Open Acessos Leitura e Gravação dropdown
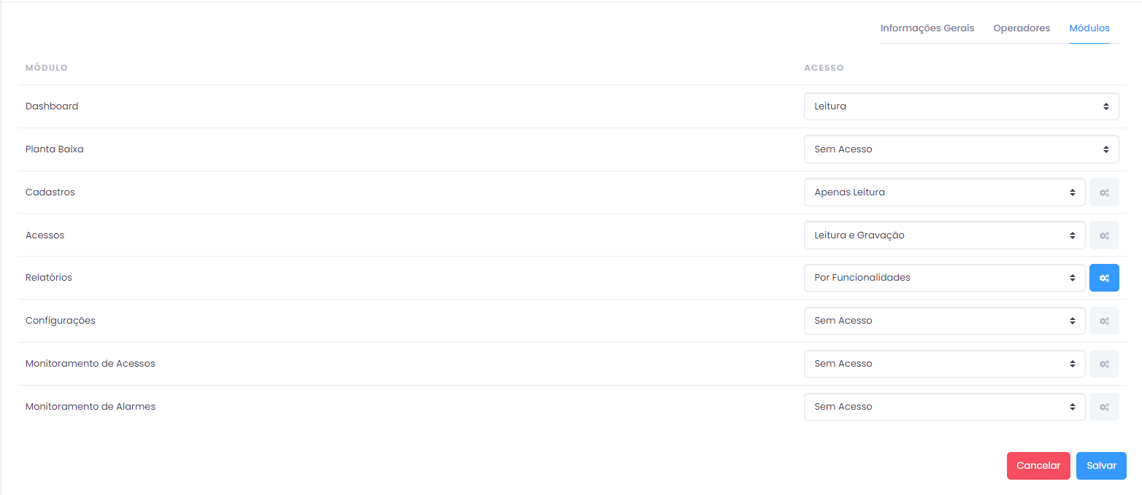This screenshot has width=1142, height=495. [x=944, y=235]
